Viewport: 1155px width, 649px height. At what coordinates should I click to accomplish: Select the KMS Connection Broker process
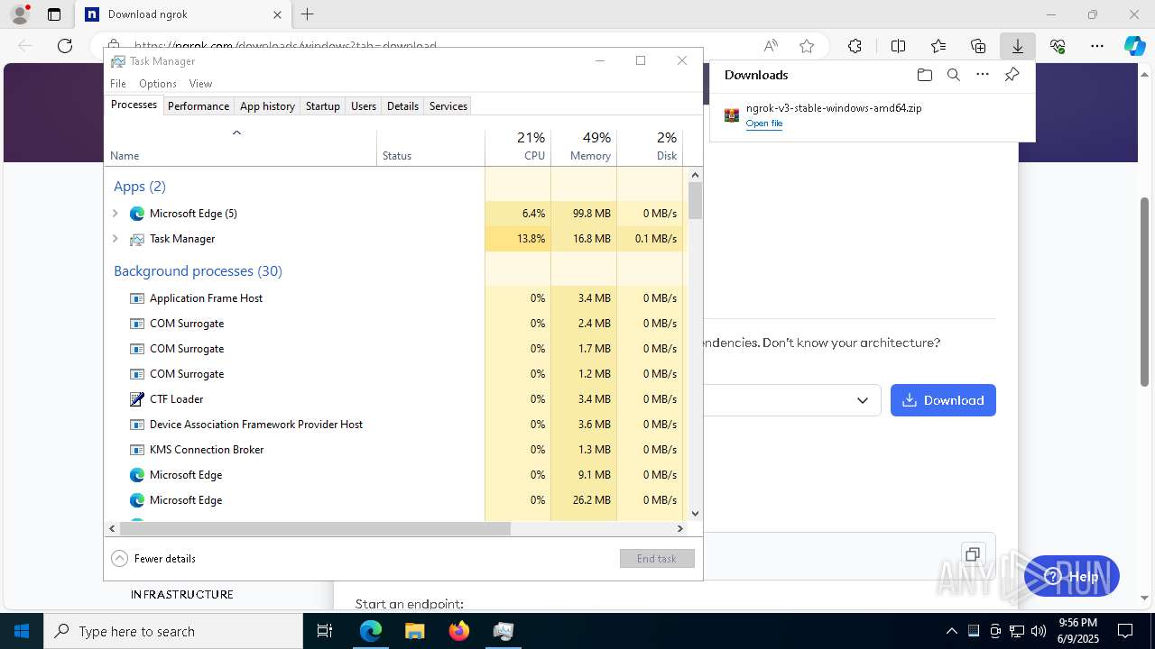[x=394, y=450]
